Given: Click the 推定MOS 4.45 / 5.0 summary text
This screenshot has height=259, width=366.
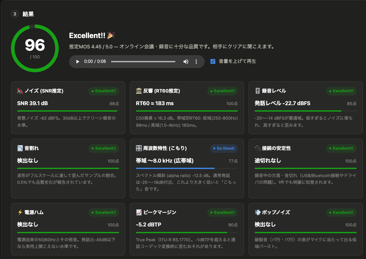Looking at the screenshot, I should 172,47.
